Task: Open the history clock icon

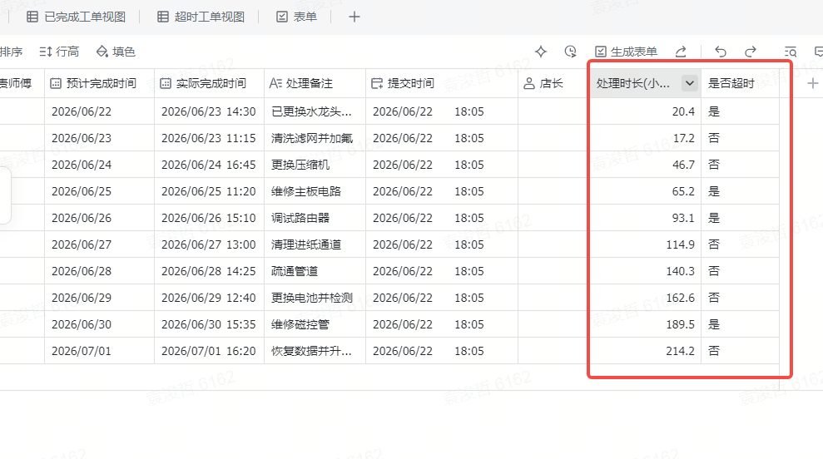Action: point(571,52)
